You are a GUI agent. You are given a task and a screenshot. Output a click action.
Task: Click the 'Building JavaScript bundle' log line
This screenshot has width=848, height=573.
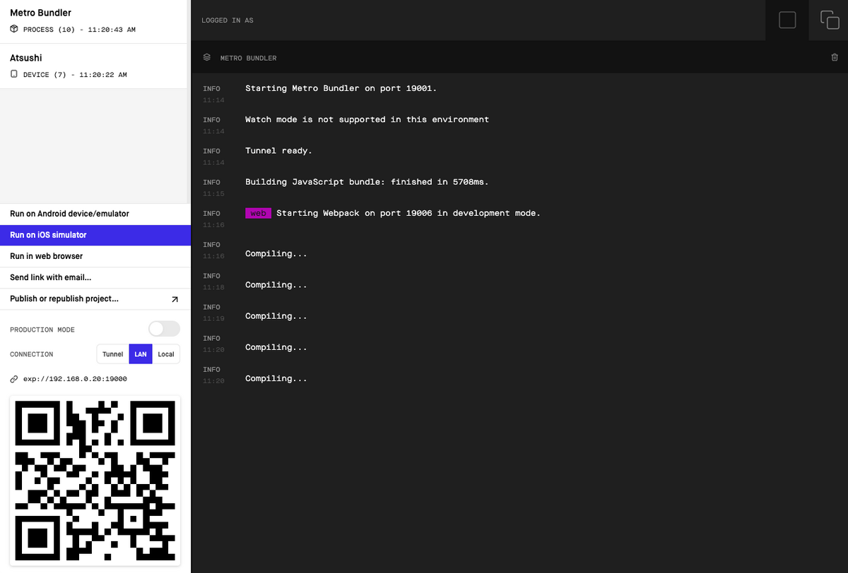(x=367, y=181)
